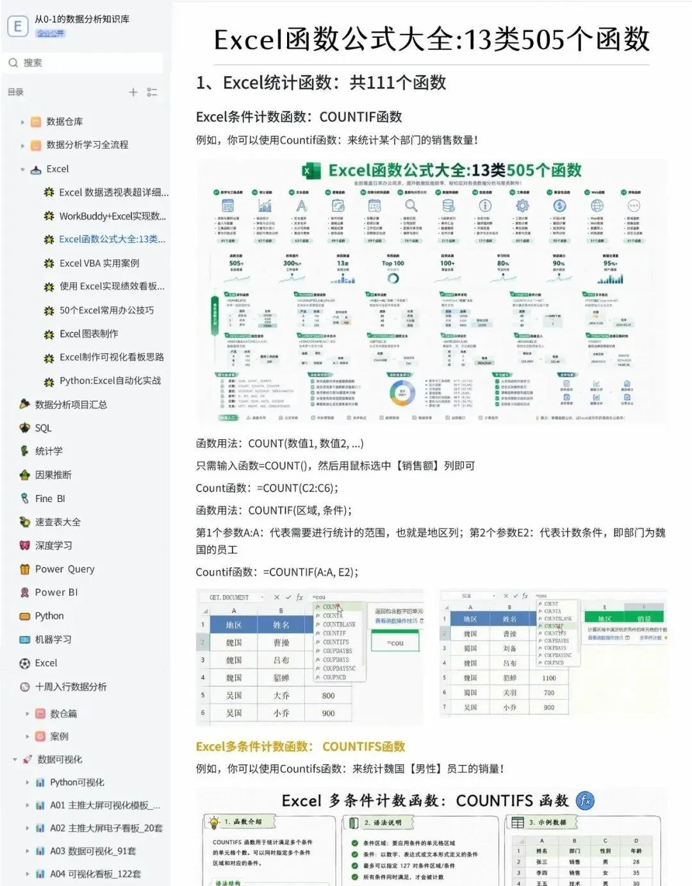Collapse the Excel tree node
The image size is (692, 886).
tap(22, 169)
